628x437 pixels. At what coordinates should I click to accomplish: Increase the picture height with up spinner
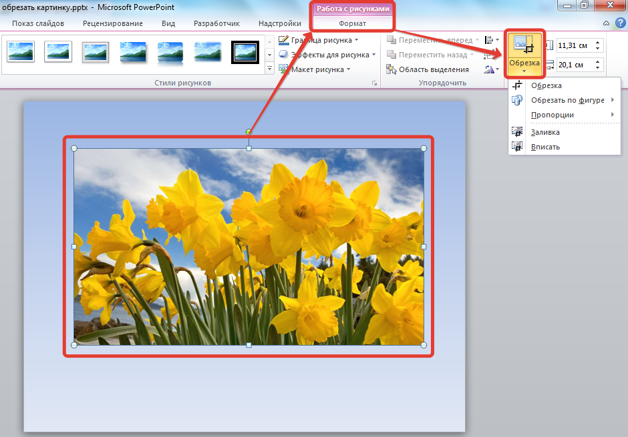coord(597,43)
